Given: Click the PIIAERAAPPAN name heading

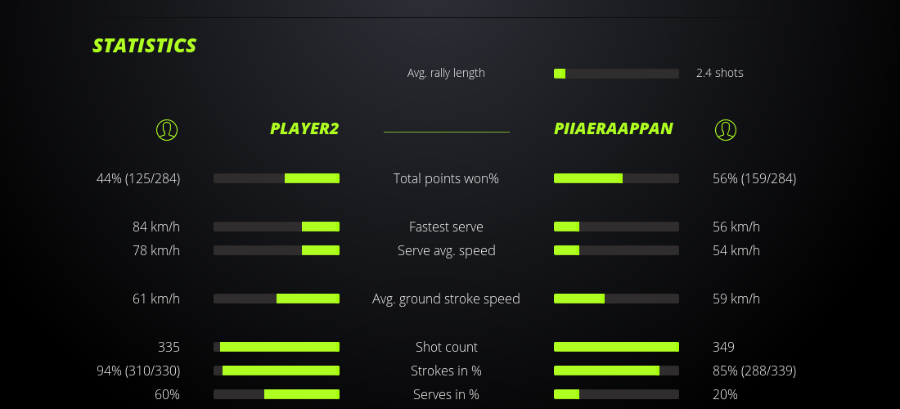Looking at the screenshot, I should pos(614,128).
